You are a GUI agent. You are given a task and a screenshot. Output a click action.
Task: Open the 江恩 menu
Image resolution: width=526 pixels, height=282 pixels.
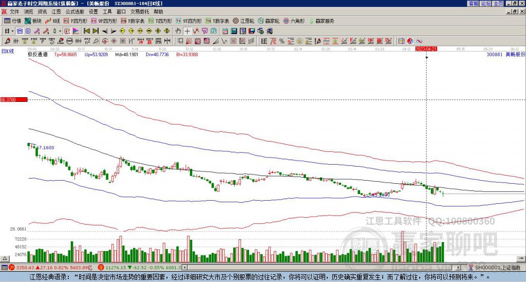(57, 12)
